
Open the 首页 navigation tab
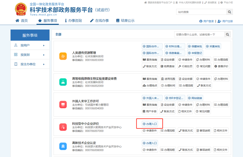click(22, 21)
